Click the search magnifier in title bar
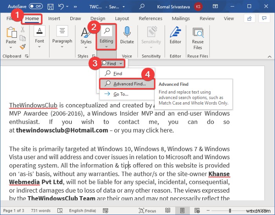This screenshot has height=215, width=275. [141, 7]
